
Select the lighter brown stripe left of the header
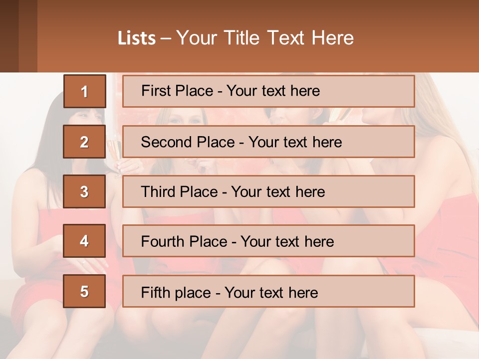28,36
